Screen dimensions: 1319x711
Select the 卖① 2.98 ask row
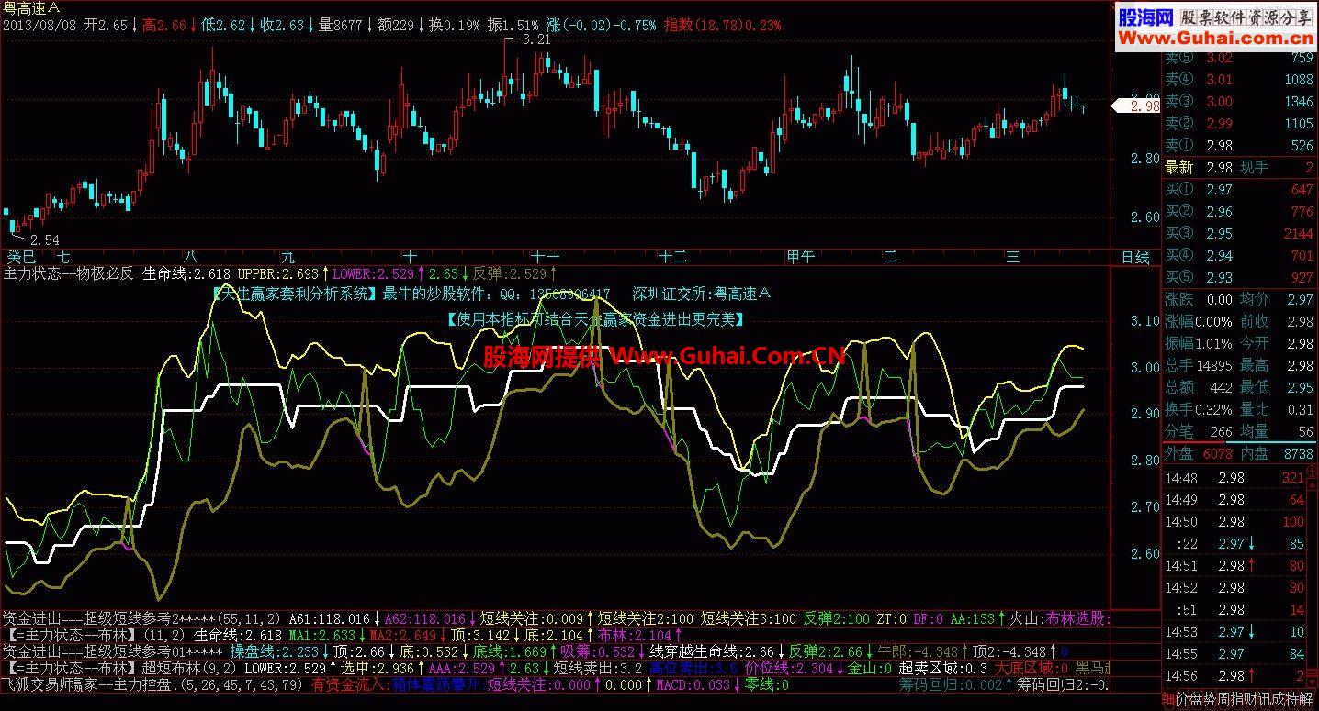tap(1239, 146)
